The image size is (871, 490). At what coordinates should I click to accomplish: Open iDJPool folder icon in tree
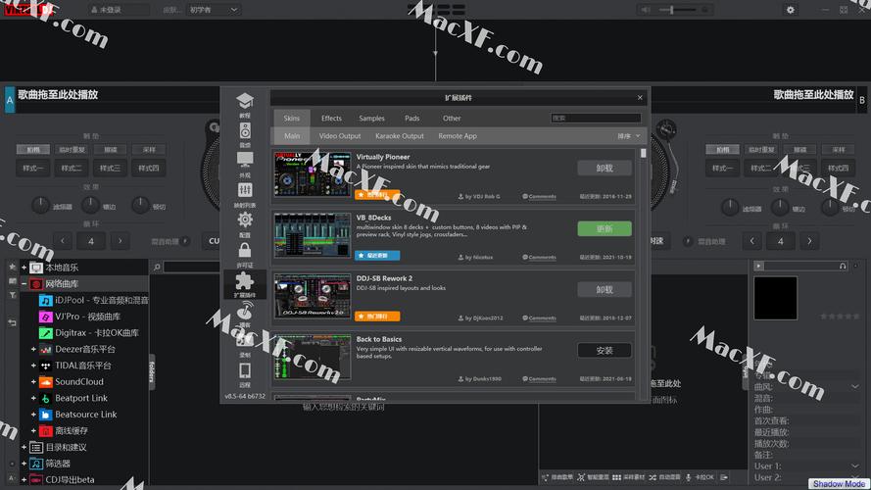point(45,300)
